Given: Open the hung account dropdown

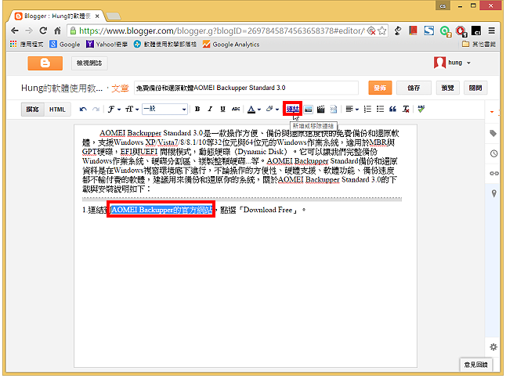Looking at the screenshot, I should tap(469, 63).
